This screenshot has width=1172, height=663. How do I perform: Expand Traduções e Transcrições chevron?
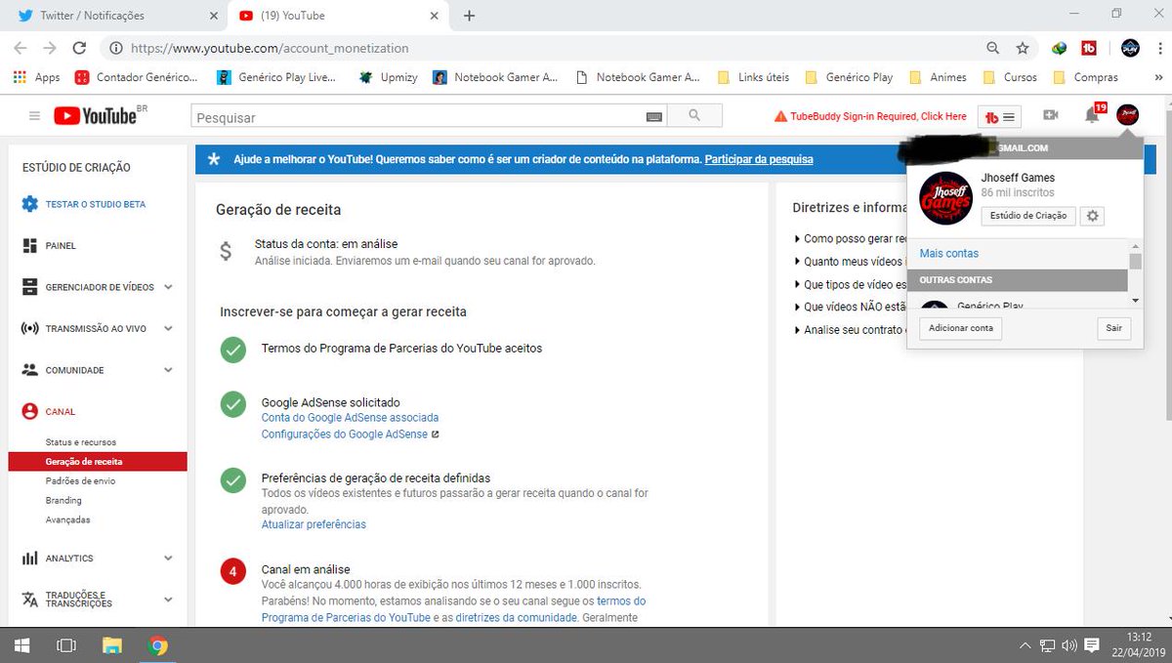[168, 600]
